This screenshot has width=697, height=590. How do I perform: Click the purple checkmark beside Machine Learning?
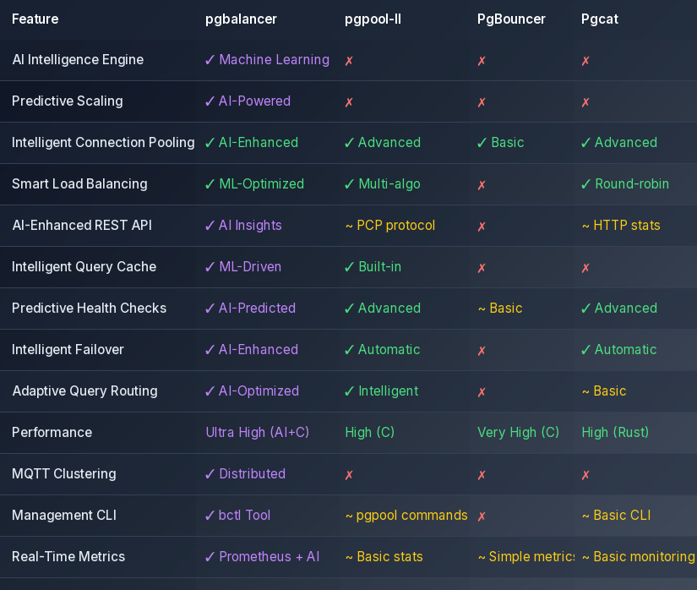point(210,60)
